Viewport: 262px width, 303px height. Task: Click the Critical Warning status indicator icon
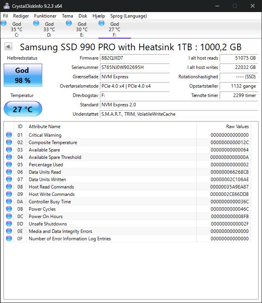click(9, 135)
